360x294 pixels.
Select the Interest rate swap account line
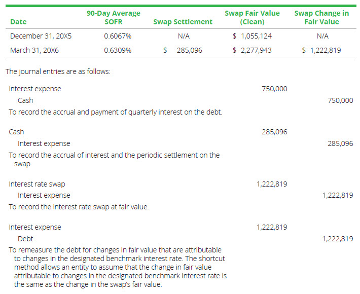37,184
